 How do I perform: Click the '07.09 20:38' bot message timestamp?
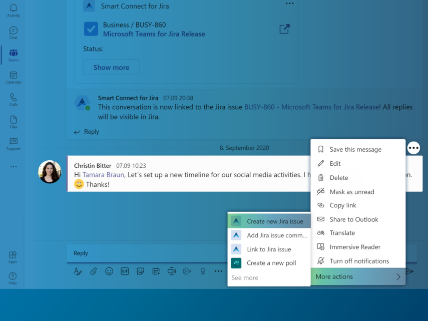click(178, 98)
